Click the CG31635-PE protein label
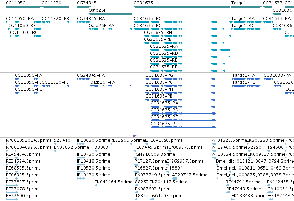Image resolution: width=294 pixels, height=201 pixels. point(164,117)
